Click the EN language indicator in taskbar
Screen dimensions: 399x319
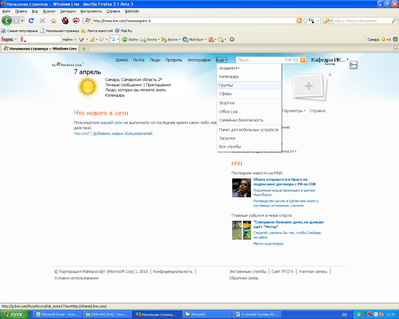coord(344,315)
